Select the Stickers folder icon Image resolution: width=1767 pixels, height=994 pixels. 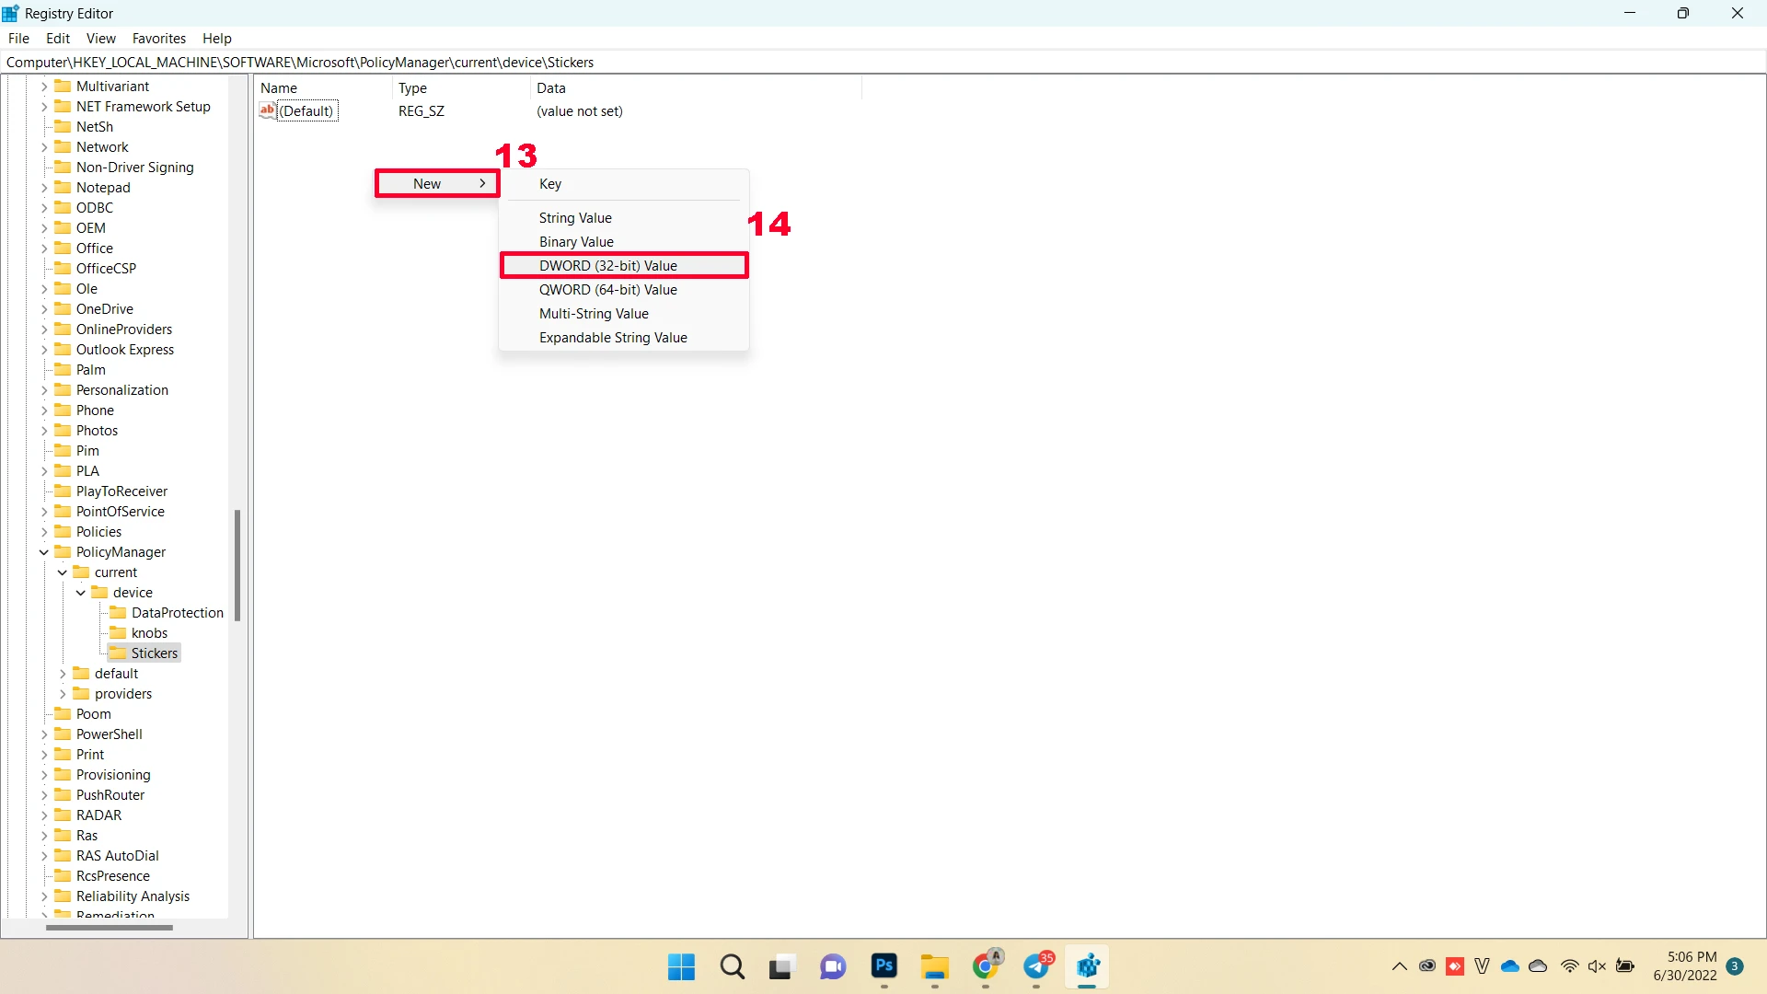click(x=118, y=653)
